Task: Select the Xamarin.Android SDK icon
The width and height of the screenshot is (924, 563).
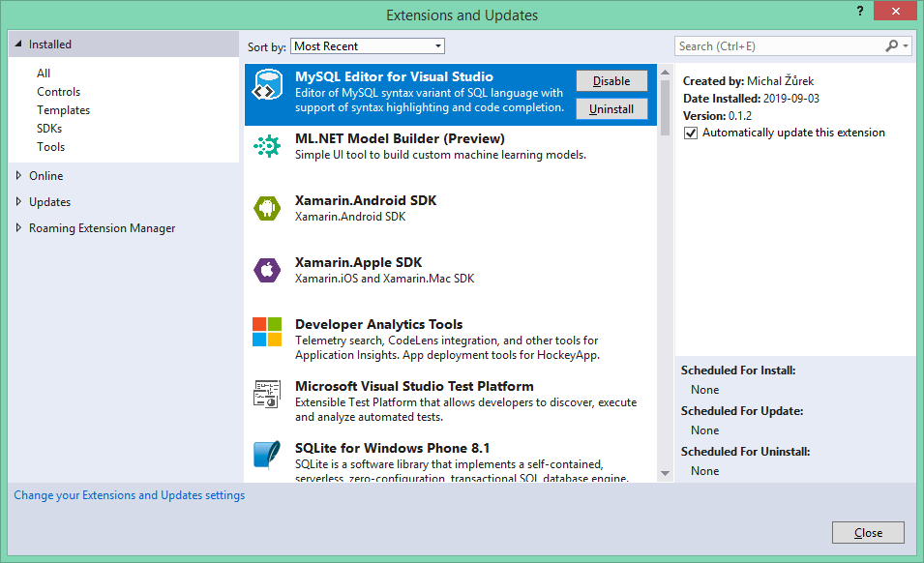Action: pyautogui.click(x=267, y=209)
